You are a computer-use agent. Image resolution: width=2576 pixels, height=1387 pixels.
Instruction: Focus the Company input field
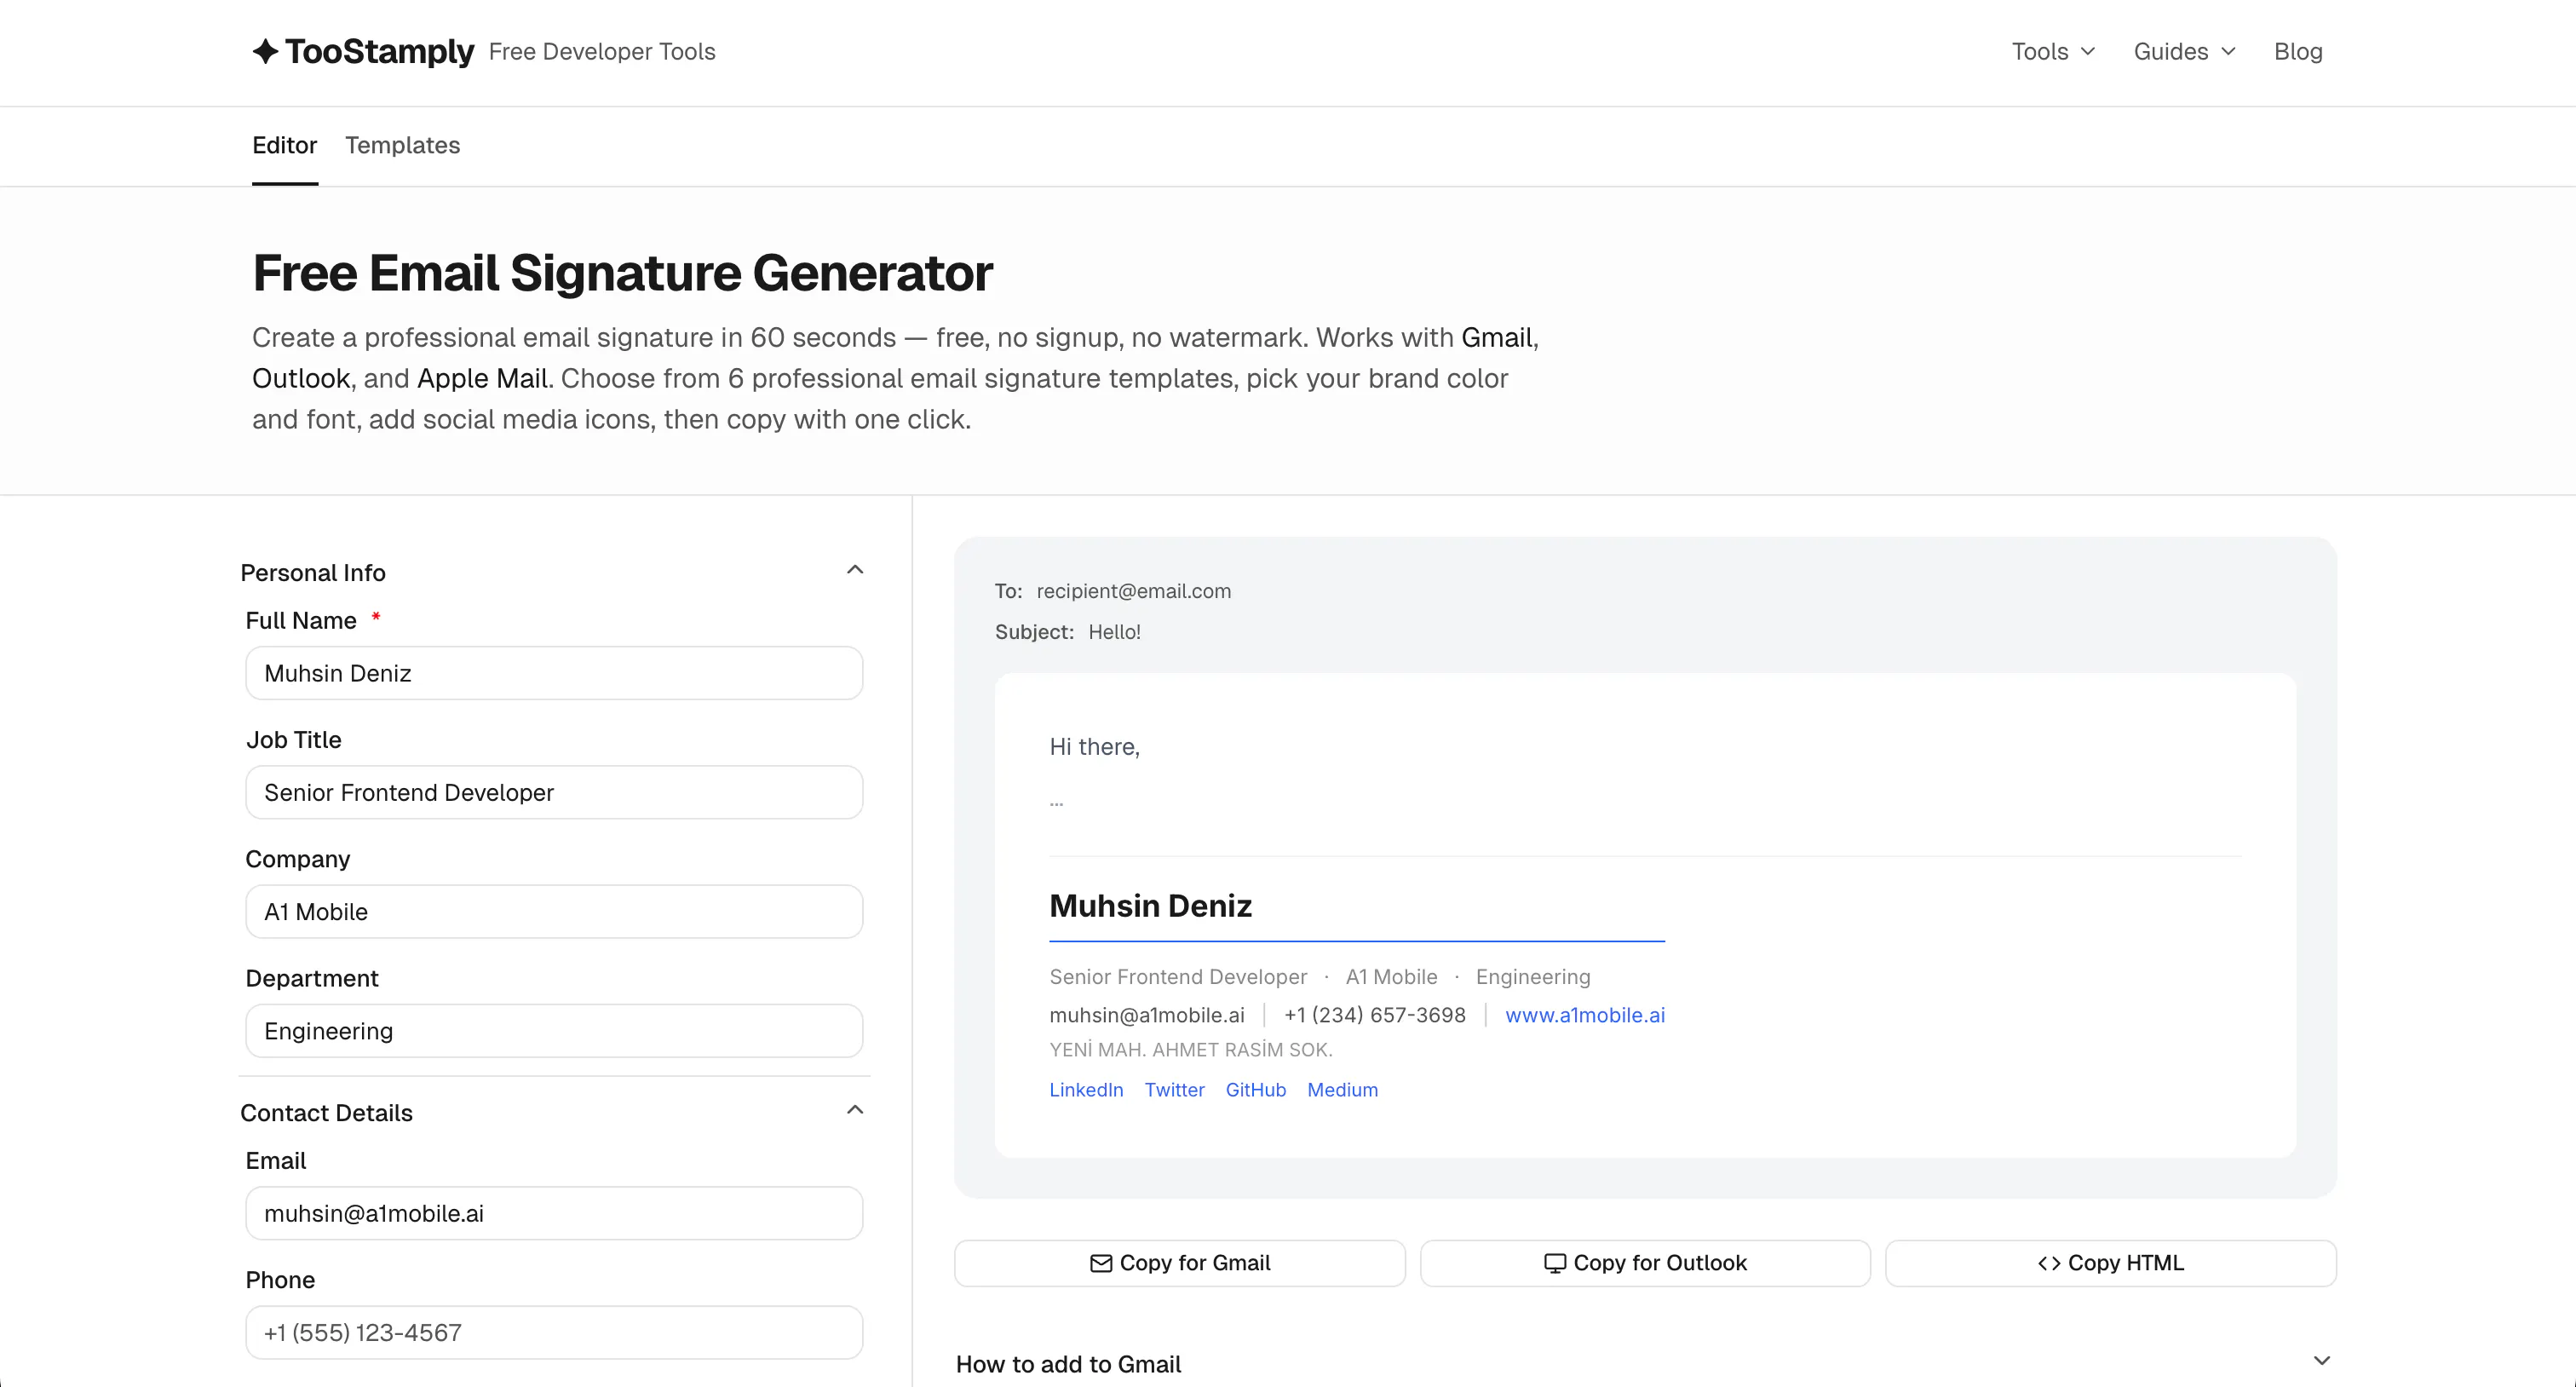pyautogui.click(x=554, y=911)
